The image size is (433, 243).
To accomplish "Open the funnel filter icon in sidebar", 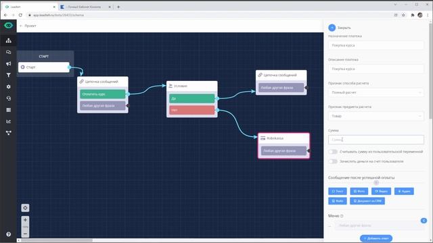I will pos(9,75).
